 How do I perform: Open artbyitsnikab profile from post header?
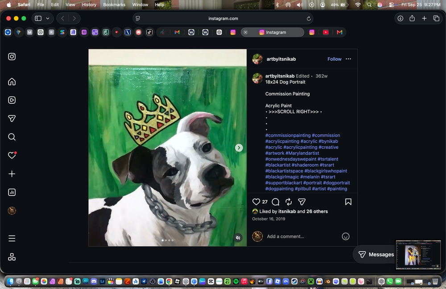click(281, 59)
